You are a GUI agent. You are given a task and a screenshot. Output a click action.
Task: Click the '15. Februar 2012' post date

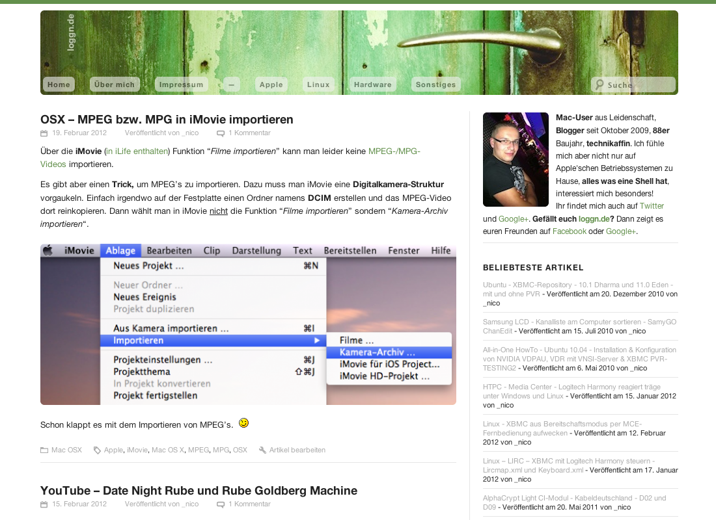pyautogui.click(x=79, y=504)
